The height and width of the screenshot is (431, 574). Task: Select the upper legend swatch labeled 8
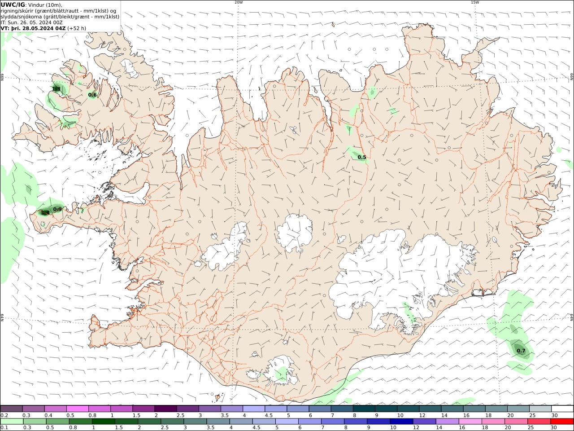(364, 409)
